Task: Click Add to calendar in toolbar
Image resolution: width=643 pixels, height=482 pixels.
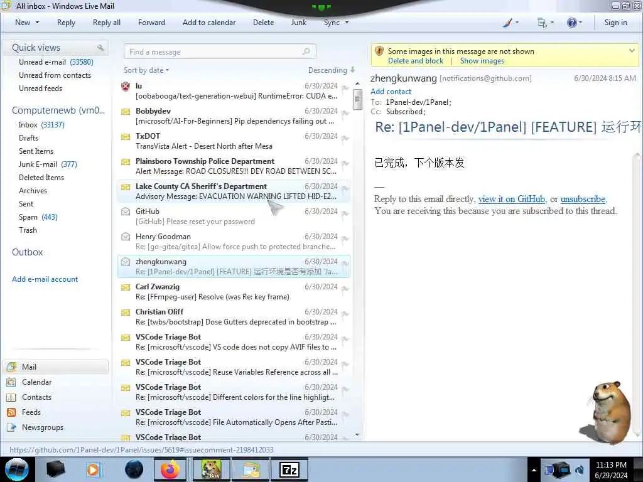Action: (x=209, y=23)
